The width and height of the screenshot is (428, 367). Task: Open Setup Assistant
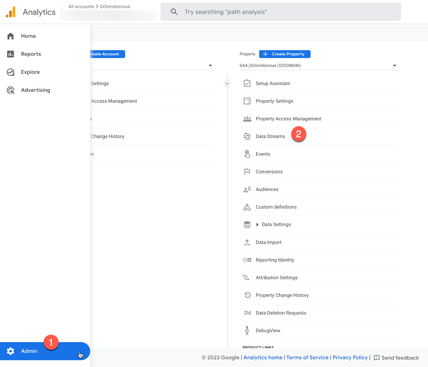pyautogui.click(x=319, y=83)
